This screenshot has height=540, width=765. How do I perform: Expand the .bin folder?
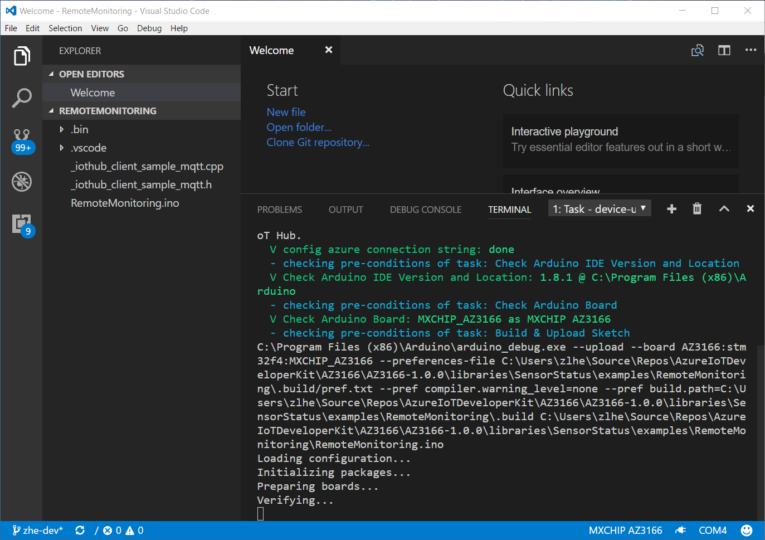tap(61, 129)
